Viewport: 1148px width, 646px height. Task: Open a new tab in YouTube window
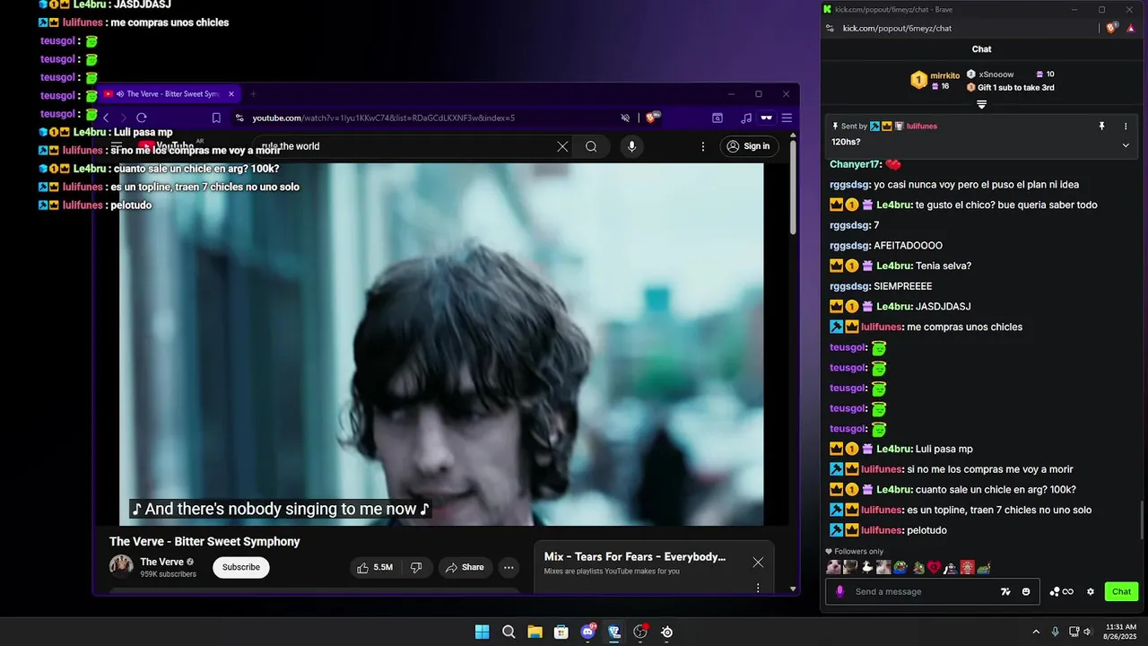click(x=253, y=93)
